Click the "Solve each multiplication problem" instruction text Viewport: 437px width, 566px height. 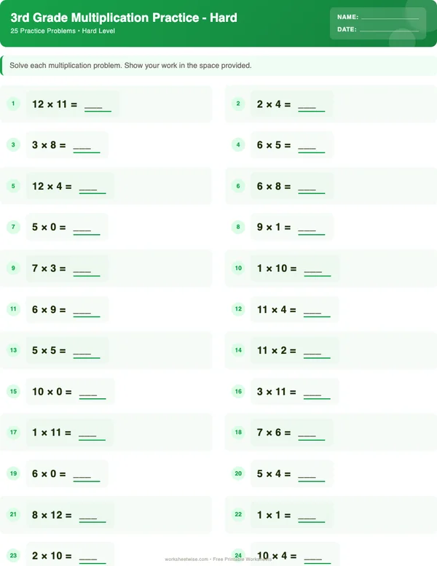[x=131, y=66]
